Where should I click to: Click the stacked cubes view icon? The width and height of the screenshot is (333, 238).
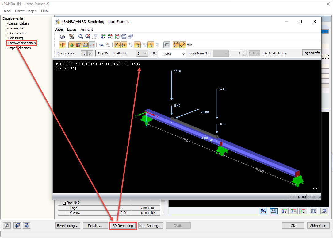tap(131, 37)
